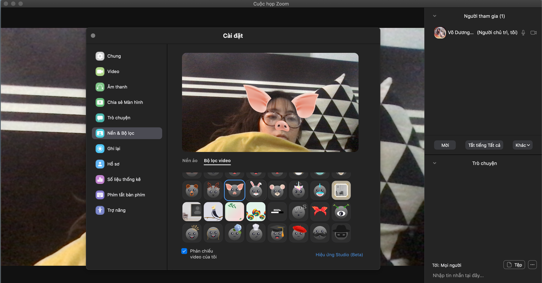The height and width of the screenshot is (283, 542).
Task: Apply the loading bar filter
Action: 277,212
